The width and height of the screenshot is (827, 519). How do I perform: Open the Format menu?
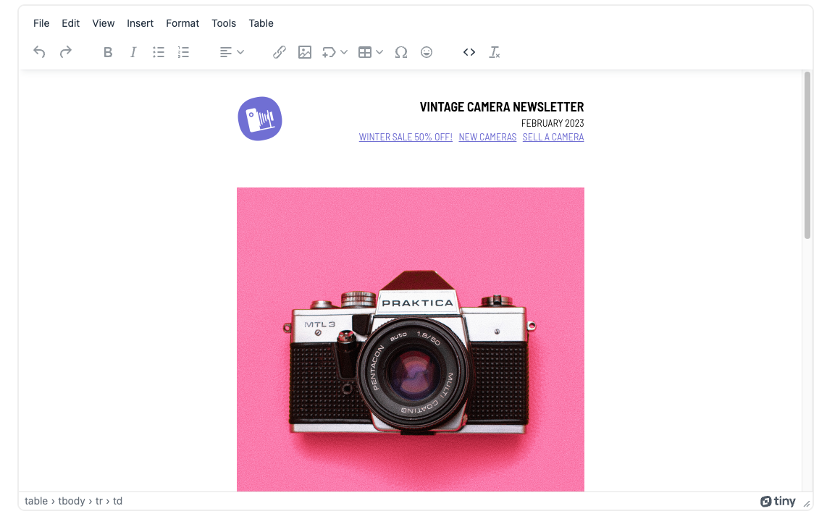coord(182,23)
